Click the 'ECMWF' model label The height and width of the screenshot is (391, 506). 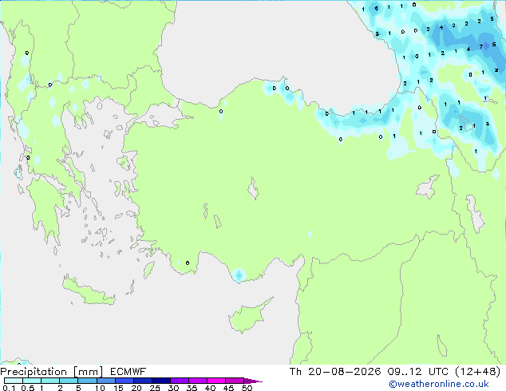click(x=128, y=372)
